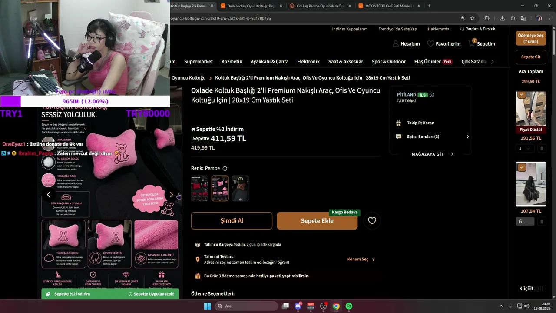Open the Windows Start menu
The image size is (556, 313).
[x=207, y=306]
